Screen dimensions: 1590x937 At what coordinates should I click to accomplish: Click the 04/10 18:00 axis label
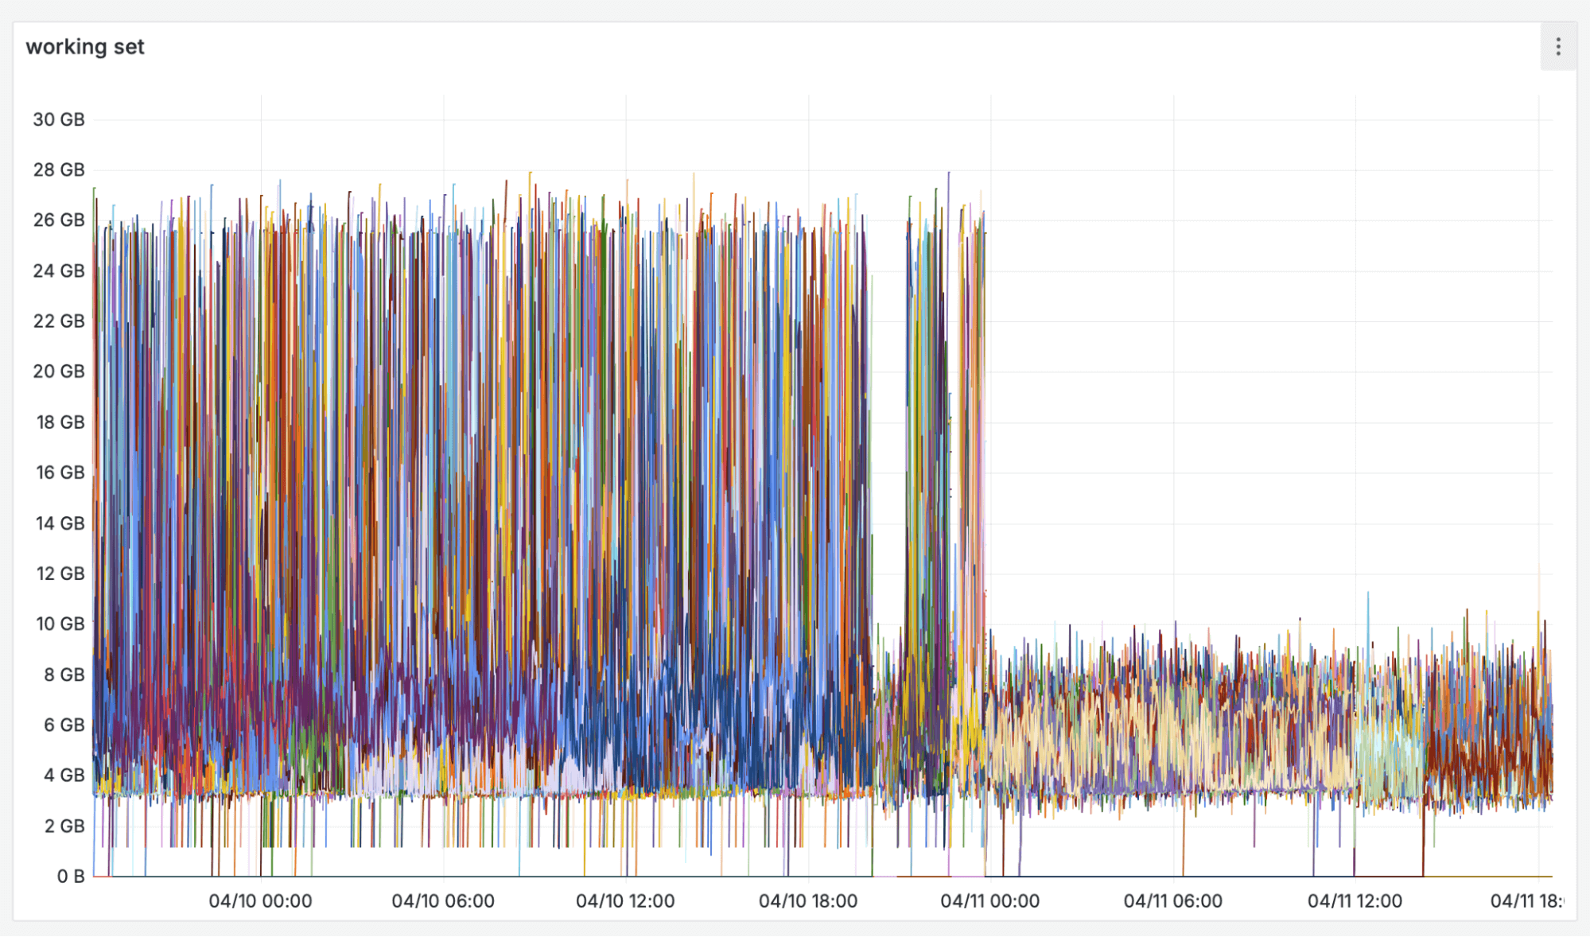click(809, 901)
